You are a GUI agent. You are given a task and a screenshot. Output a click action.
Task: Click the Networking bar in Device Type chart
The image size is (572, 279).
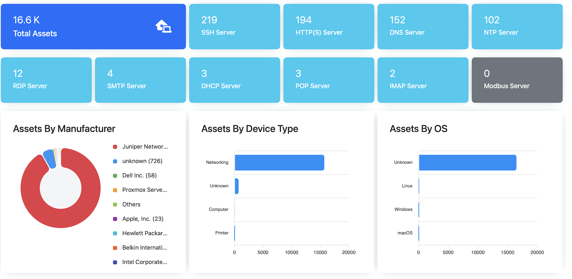click(x=279, y=162)
